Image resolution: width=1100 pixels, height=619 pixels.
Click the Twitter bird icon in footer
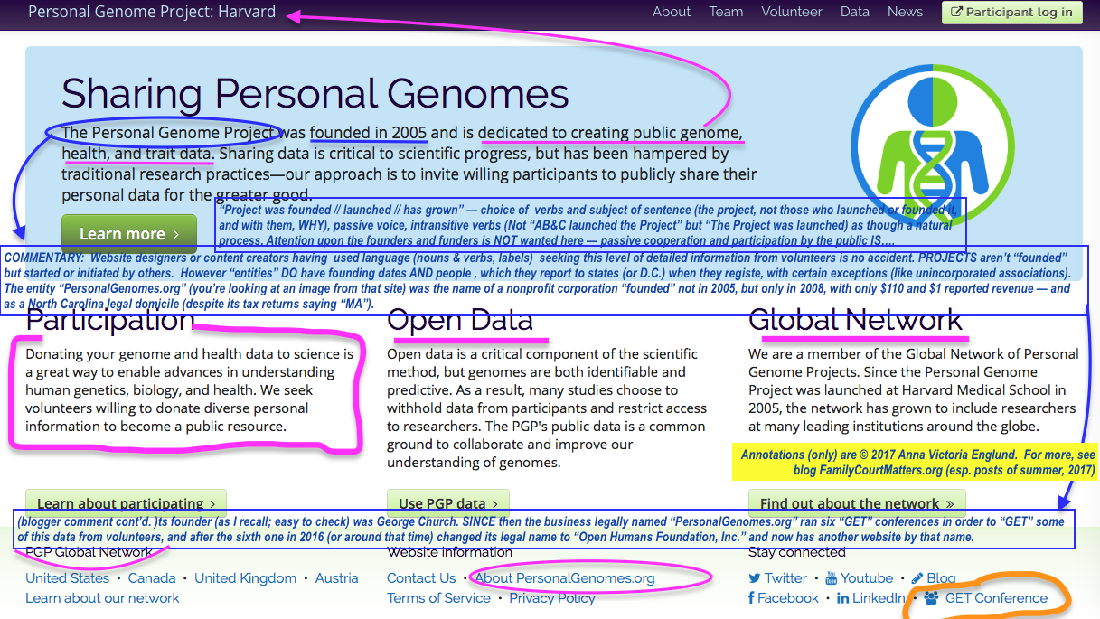755,578
